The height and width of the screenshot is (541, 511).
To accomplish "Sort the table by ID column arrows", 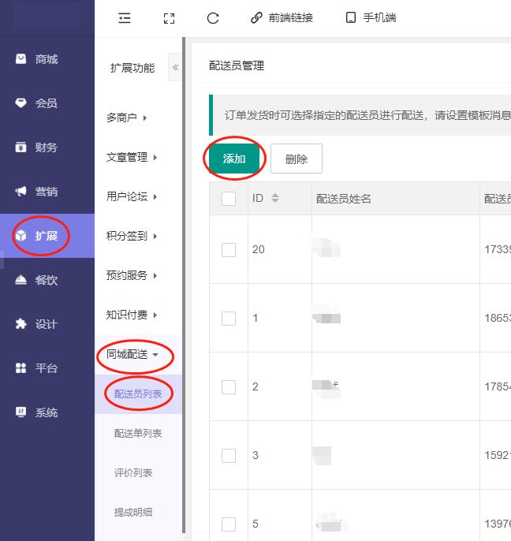I will (x=275, y=199).
